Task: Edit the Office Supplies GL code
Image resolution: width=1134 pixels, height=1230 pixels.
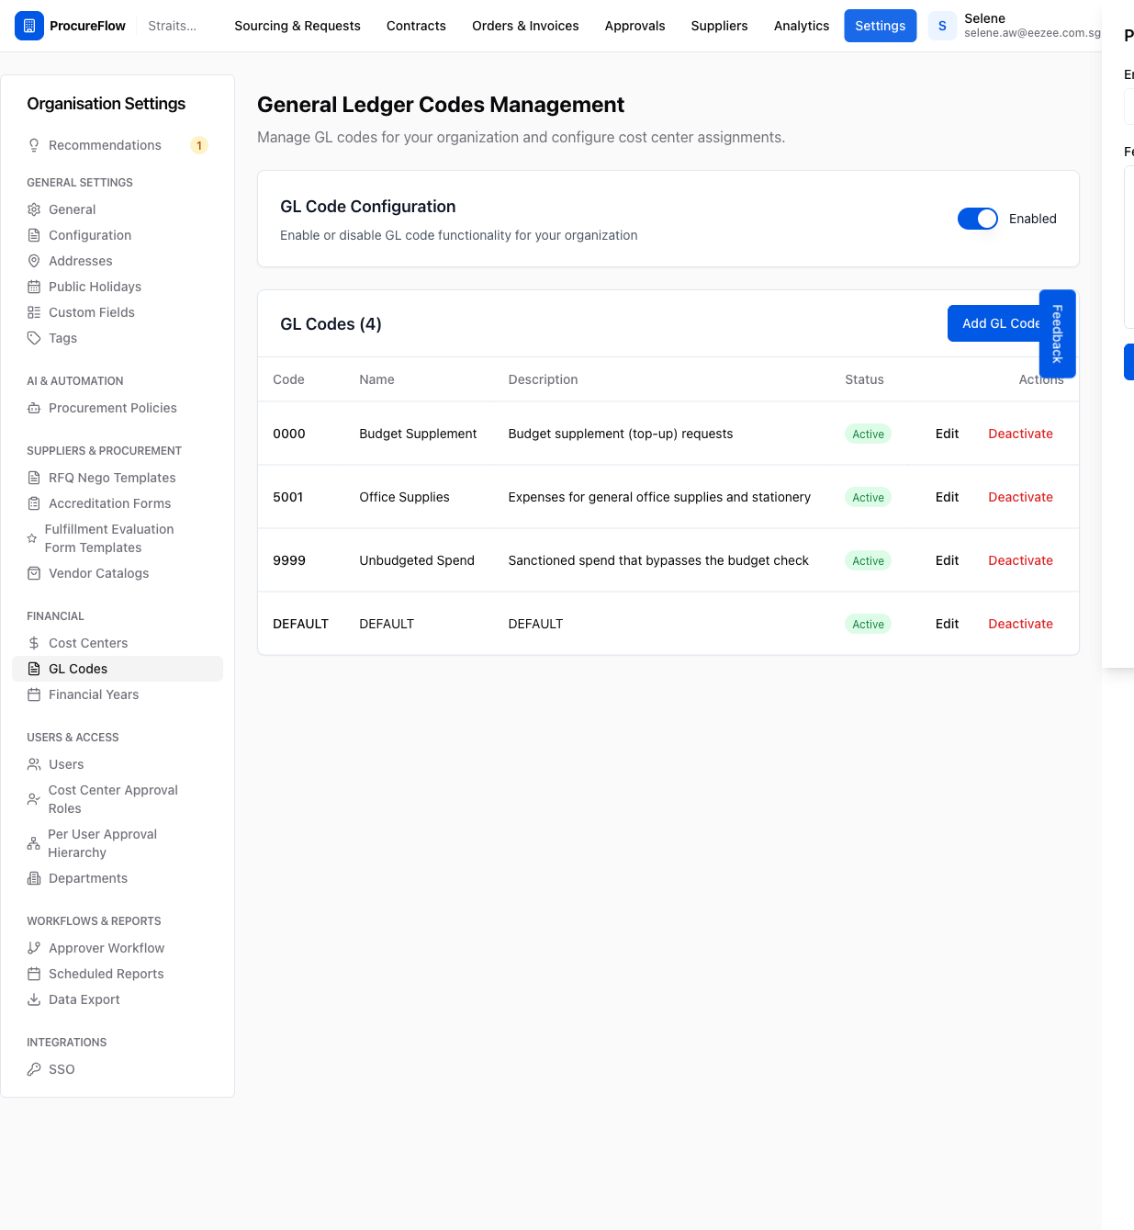Action: tap(947, 497)
